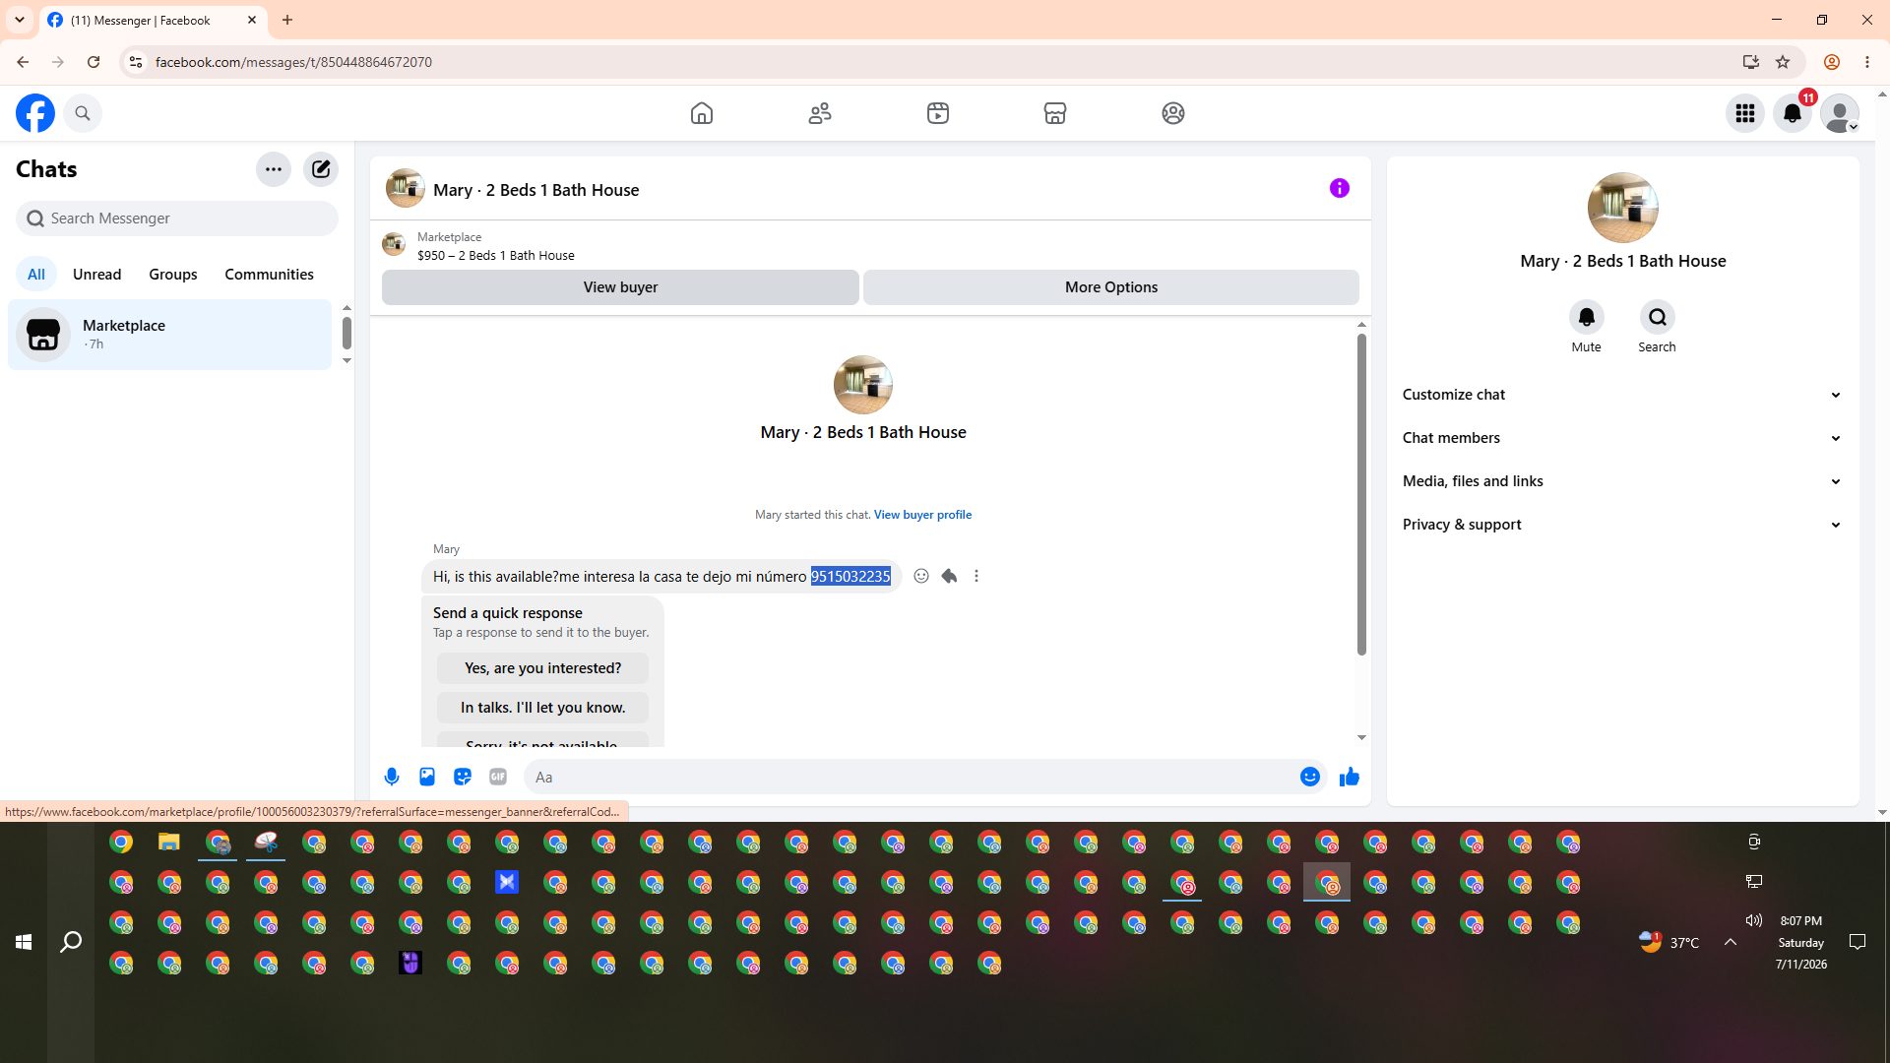Install app icon in address bar
Screen dimensions: 1890x1063
1751,62
